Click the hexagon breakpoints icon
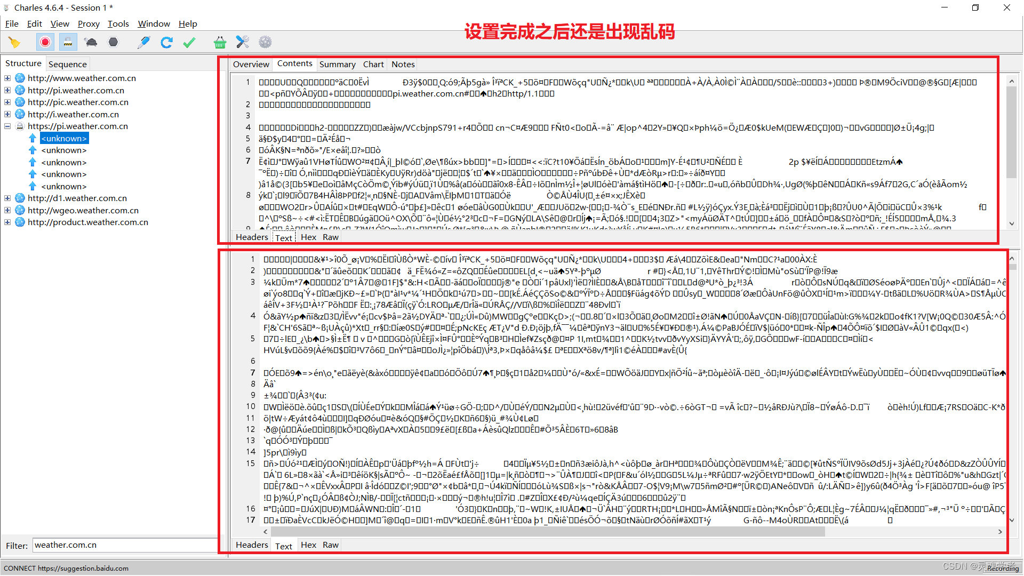 tap(113, 42)
